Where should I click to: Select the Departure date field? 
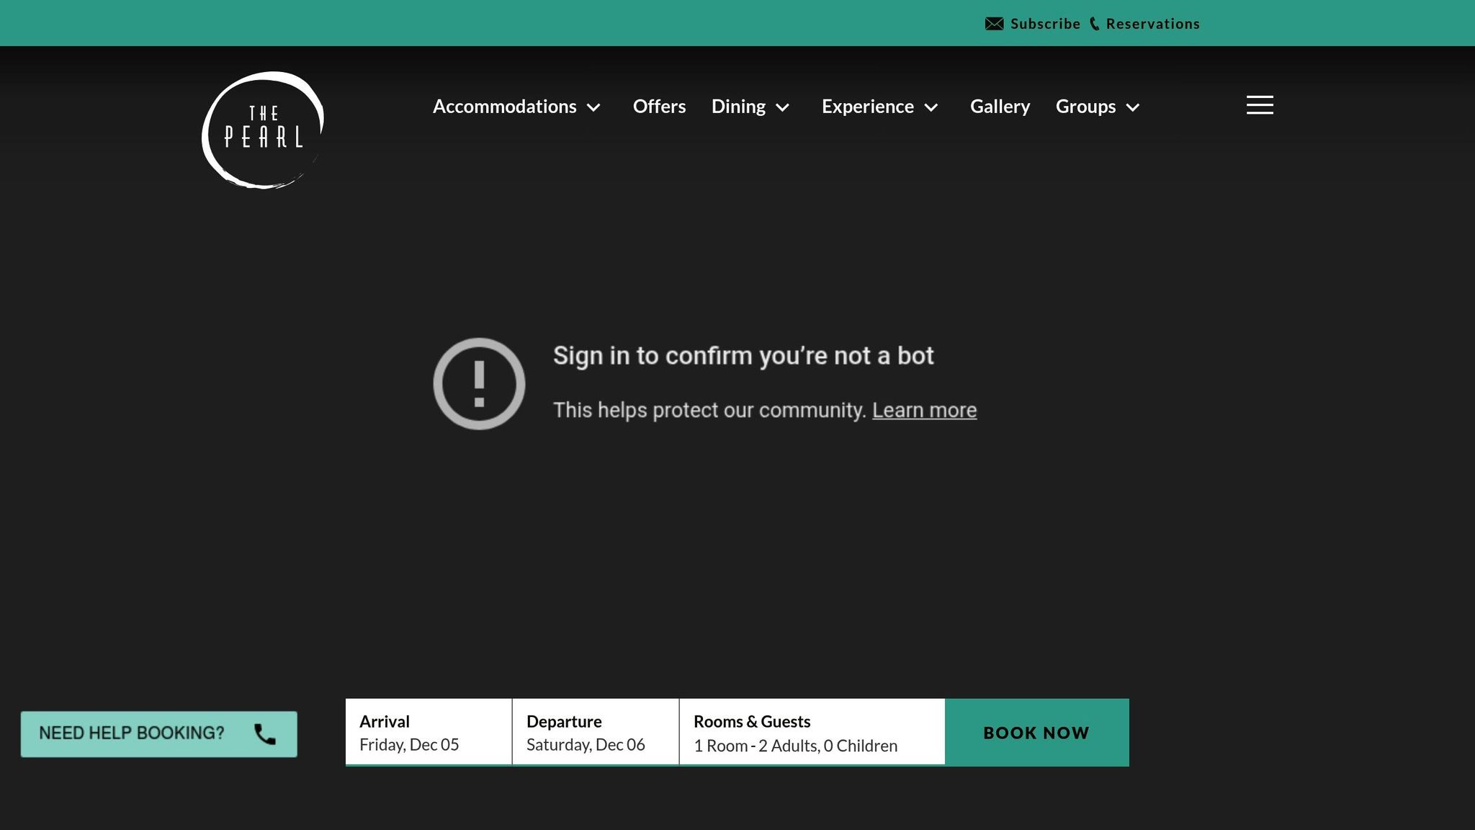[x=596, y=732]
